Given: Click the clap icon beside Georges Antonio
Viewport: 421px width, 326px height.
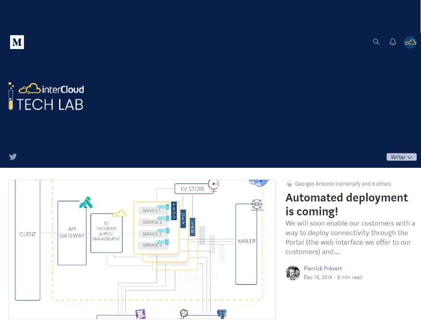Looking at the screenshot, I should [x=289, y=184].
